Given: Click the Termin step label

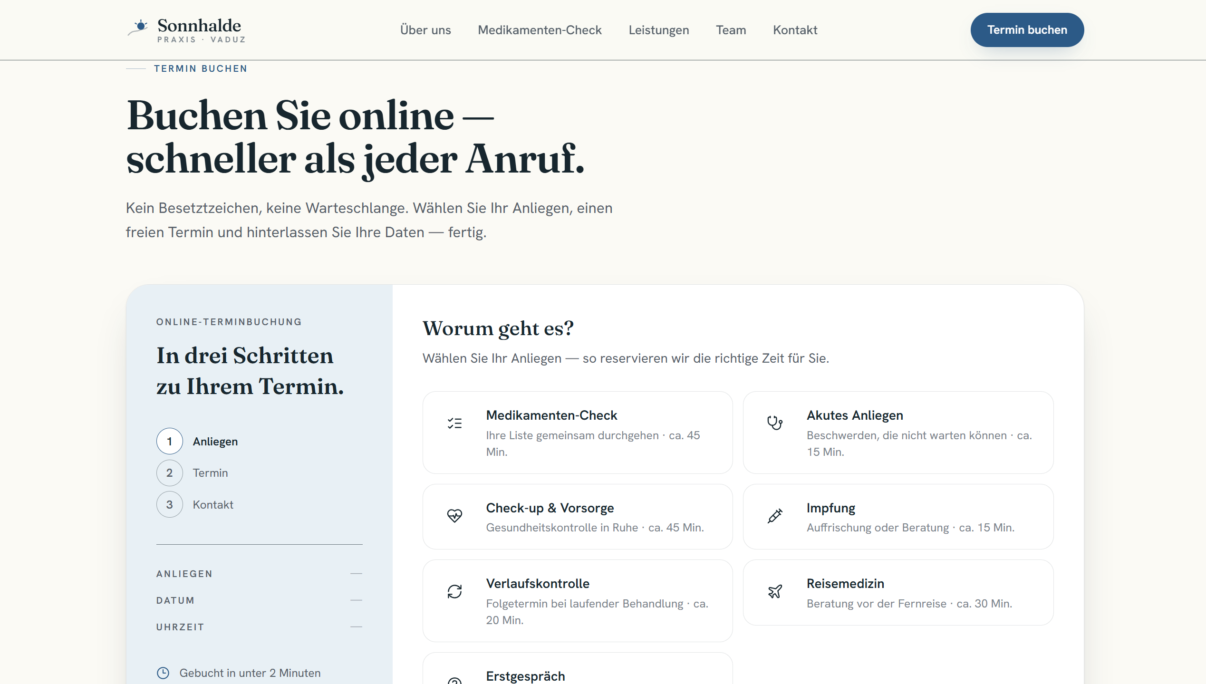Looking at the screenshot, I should coord(210,473).
